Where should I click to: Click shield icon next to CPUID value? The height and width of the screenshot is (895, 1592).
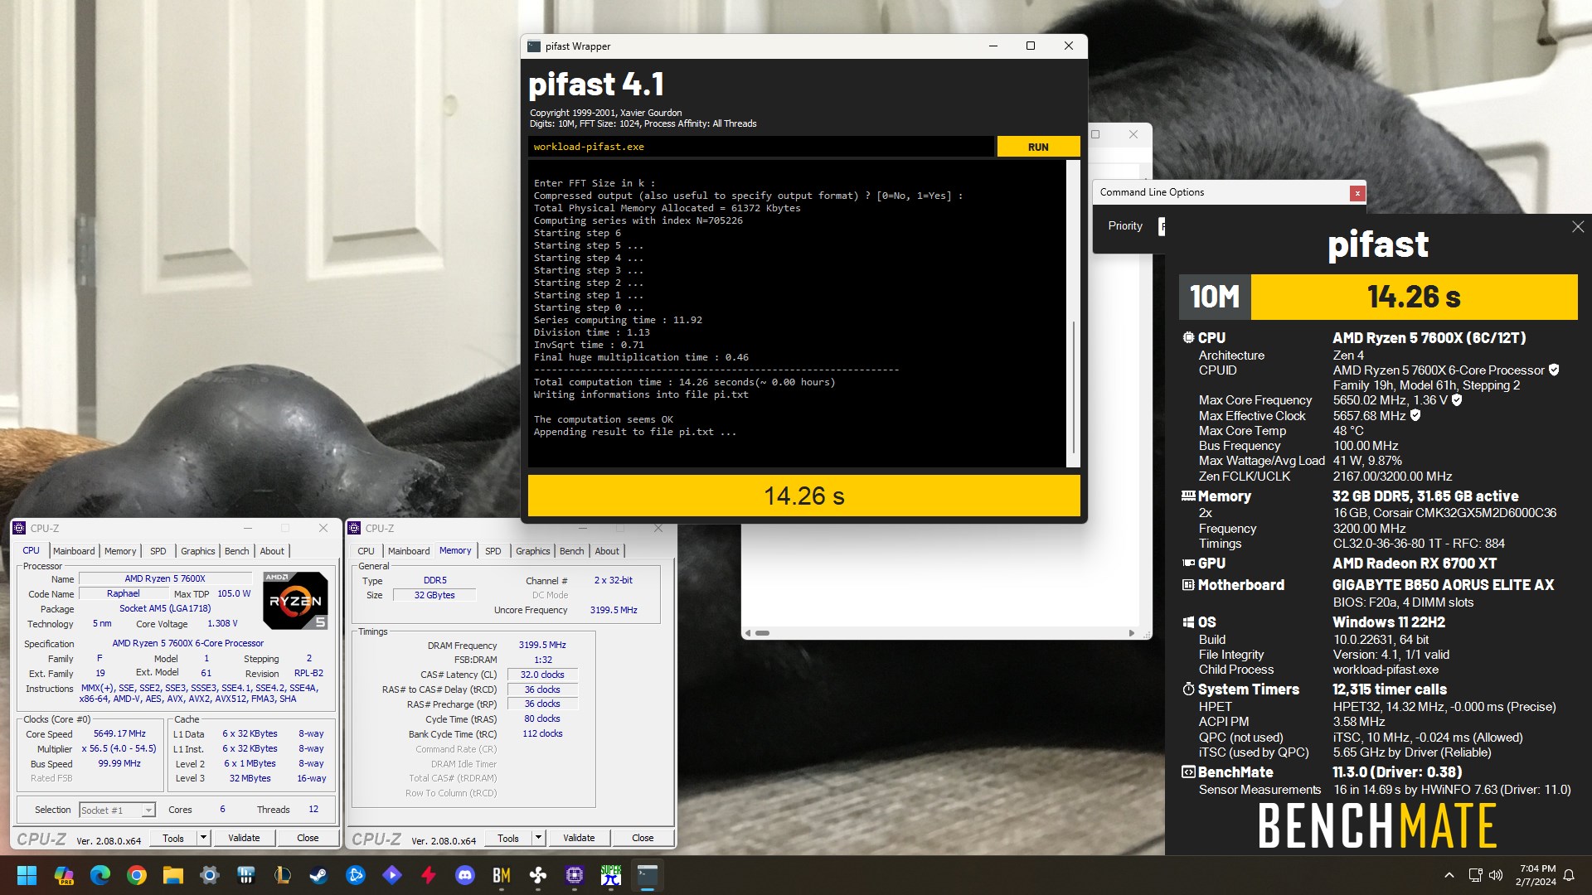pyautogui.click(x=1554, y=370)
